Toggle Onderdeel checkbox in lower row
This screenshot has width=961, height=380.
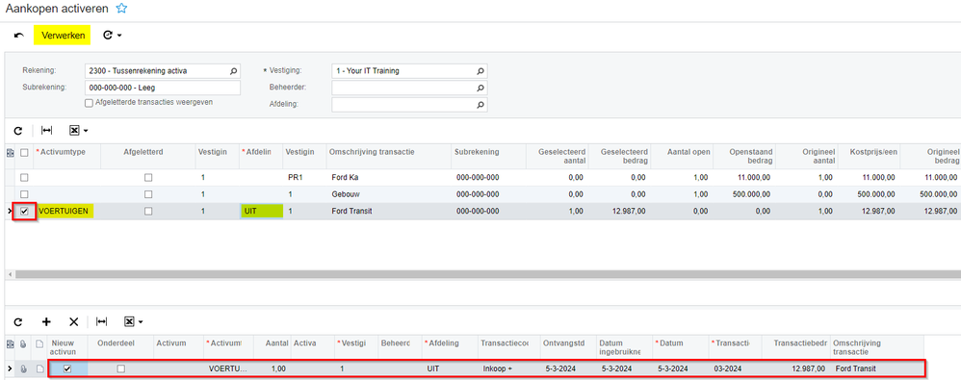tap(120, 369)
